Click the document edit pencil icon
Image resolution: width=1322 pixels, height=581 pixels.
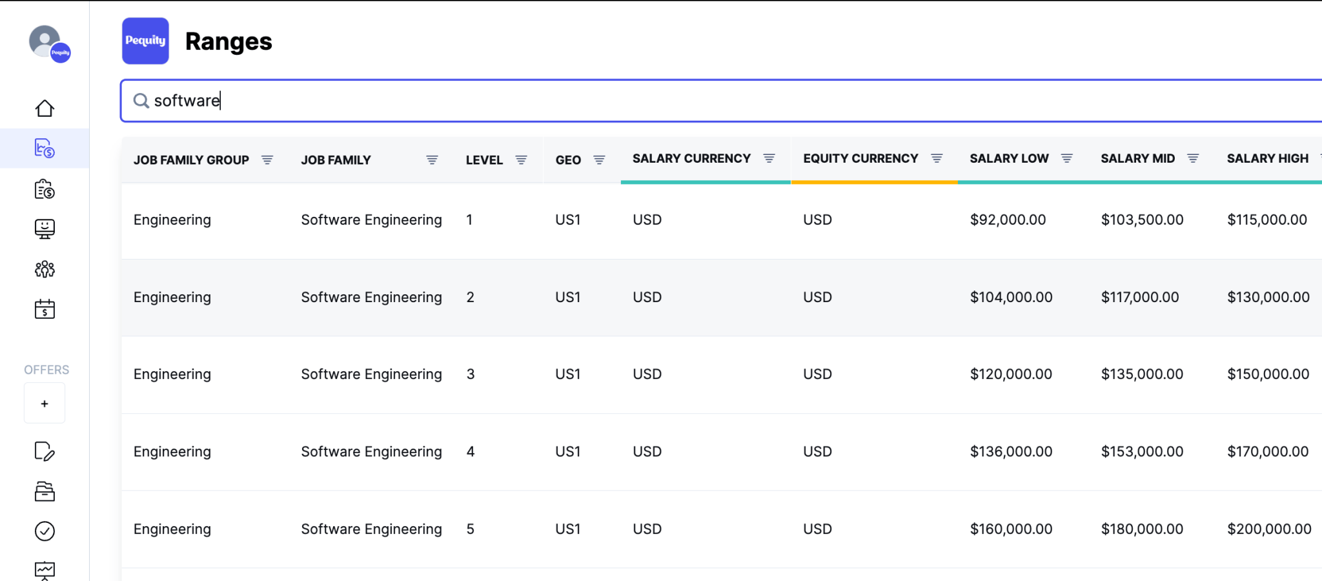tap(45, 451)
